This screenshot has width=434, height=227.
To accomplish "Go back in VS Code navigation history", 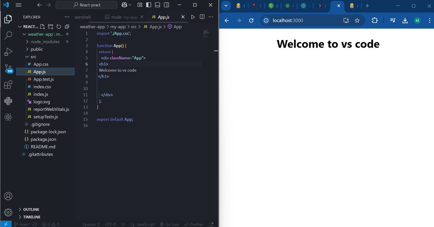I will pyautogui.click(x=39, y=5).
